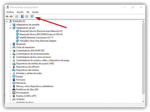Image resolution: width=150 pixels, height=112 pixels.
Task: Collapse Adaptadores de red
Action: click(10, 28)
